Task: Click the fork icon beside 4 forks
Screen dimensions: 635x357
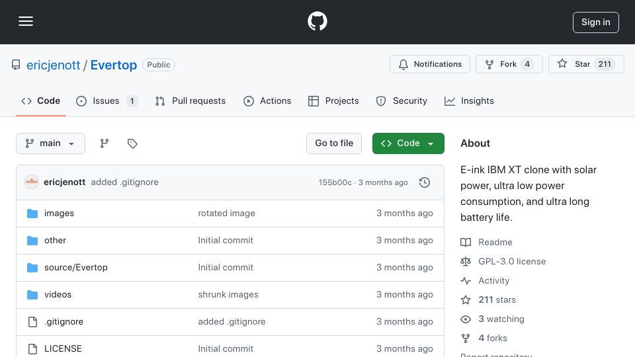Action: point(466,338)
